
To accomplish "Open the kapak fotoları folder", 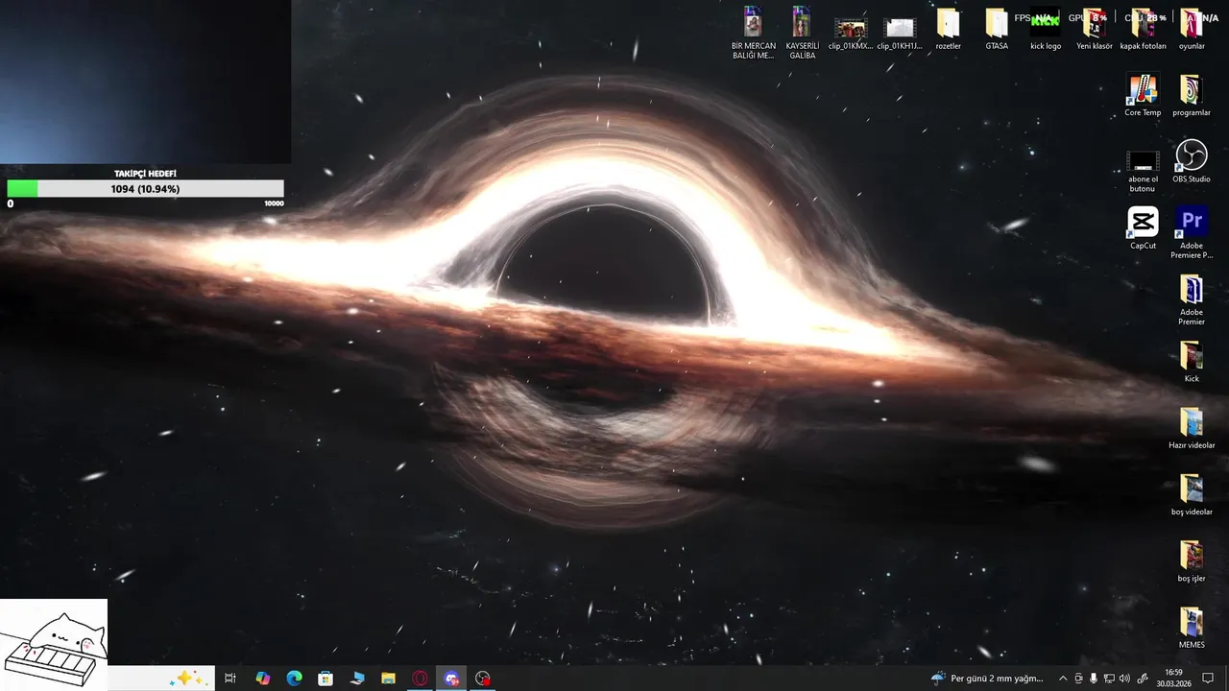I will (x=1143, y=30).
